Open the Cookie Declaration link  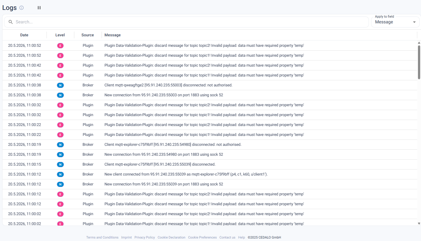click(x=171, y=237)
